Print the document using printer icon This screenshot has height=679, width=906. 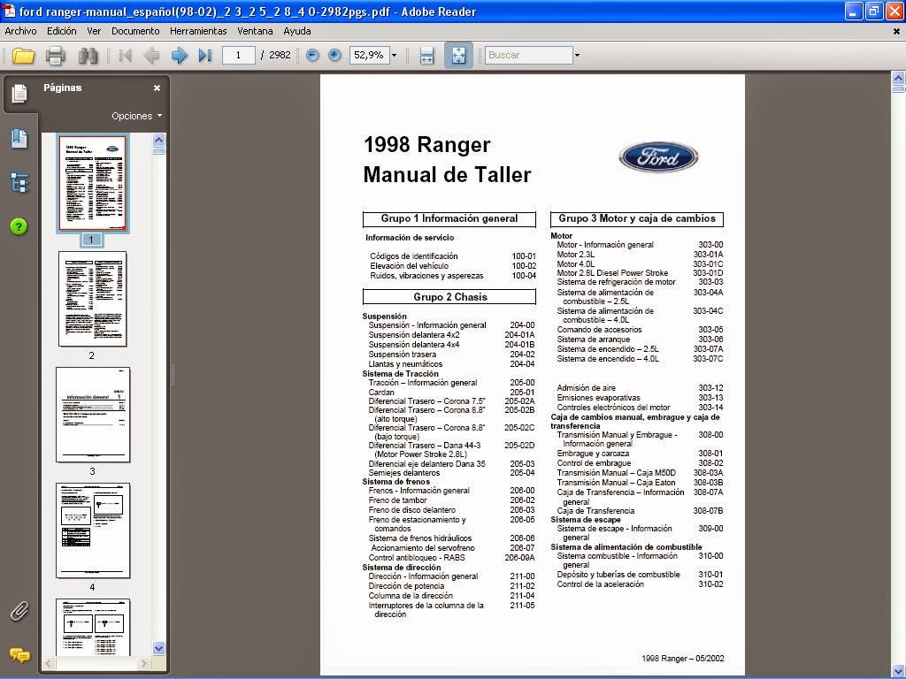pyautogui.click(x=56, y=56)
